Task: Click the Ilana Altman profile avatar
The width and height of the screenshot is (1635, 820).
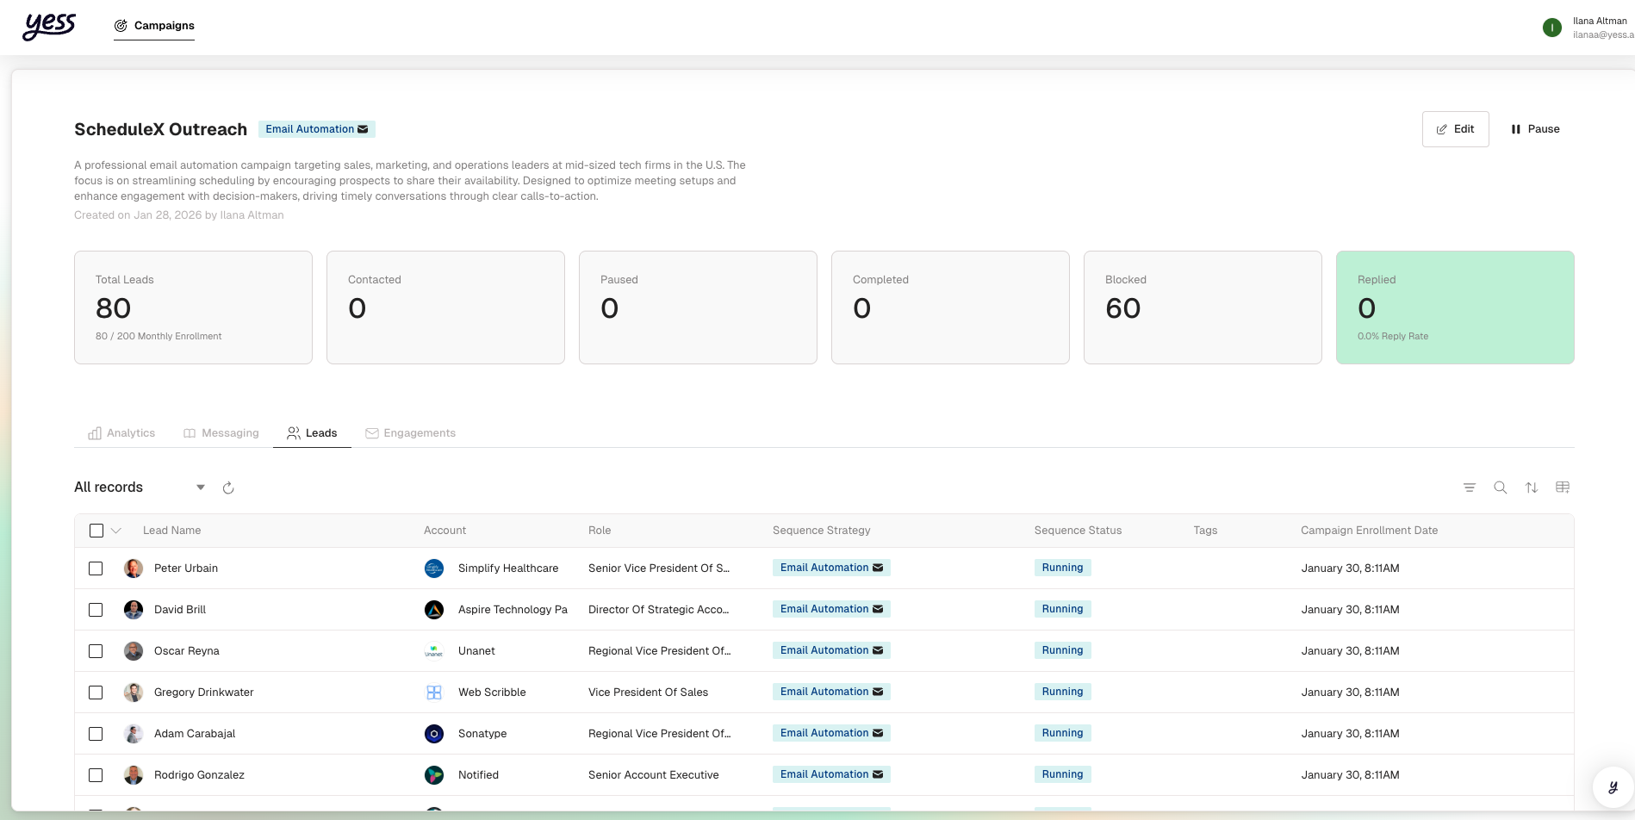Action: (1551, 28)
